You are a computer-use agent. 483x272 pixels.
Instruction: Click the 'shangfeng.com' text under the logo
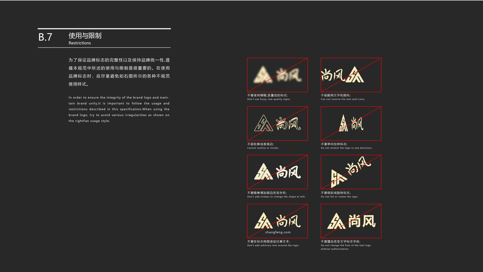(278, 233)
